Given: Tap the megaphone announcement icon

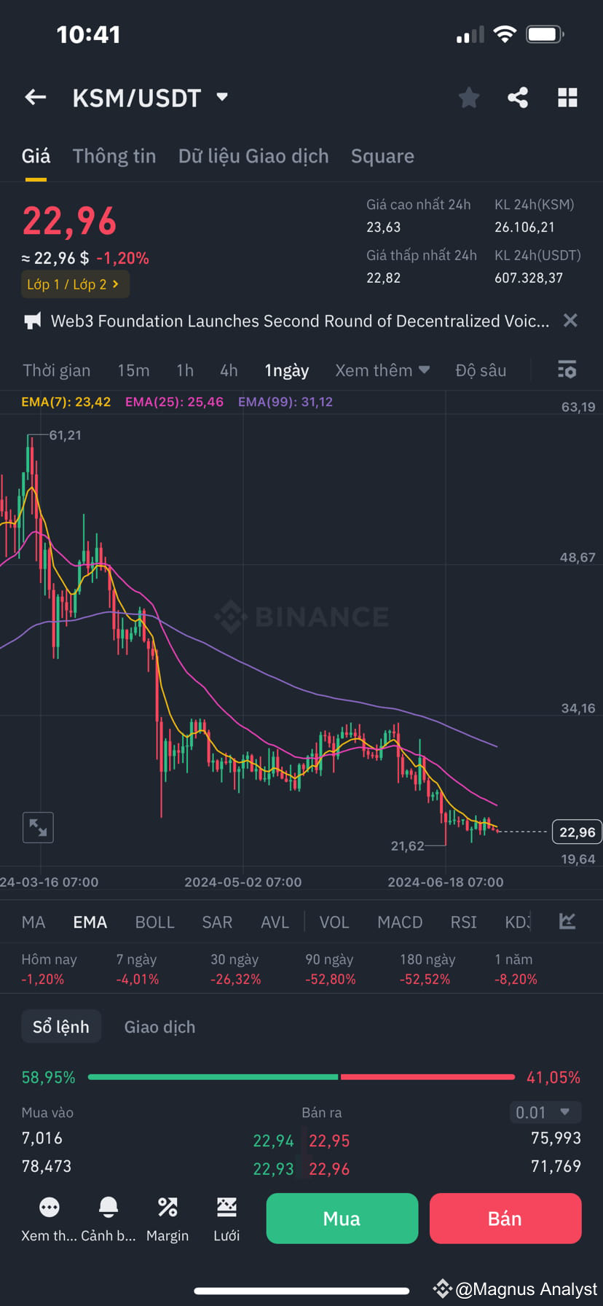Looking at the screenshot, I should (x=33, y=321).
